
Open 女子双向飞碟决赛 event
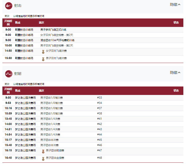click(56, 51)
